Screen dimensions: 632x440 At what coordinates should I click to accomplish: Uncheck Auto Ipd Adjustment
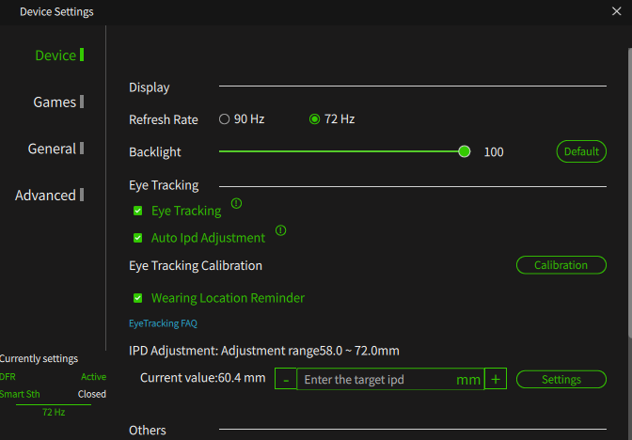click(x=138, y=238)
